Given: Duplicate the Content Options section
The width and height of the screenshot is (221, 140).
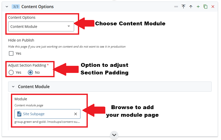Looking at the screenshot, I should (x=206, y=7).
